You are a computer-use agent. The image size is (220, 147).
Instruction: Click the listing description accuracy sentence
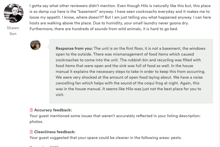click(x=115, y=116)
